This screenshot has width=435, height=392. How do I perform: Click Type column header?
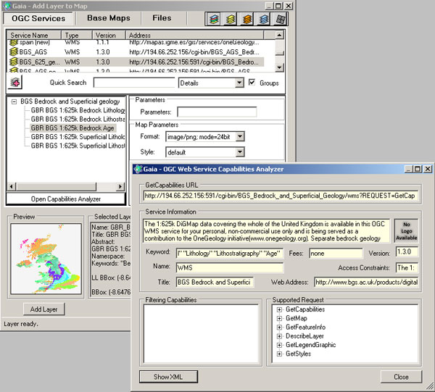click(77, 36)
